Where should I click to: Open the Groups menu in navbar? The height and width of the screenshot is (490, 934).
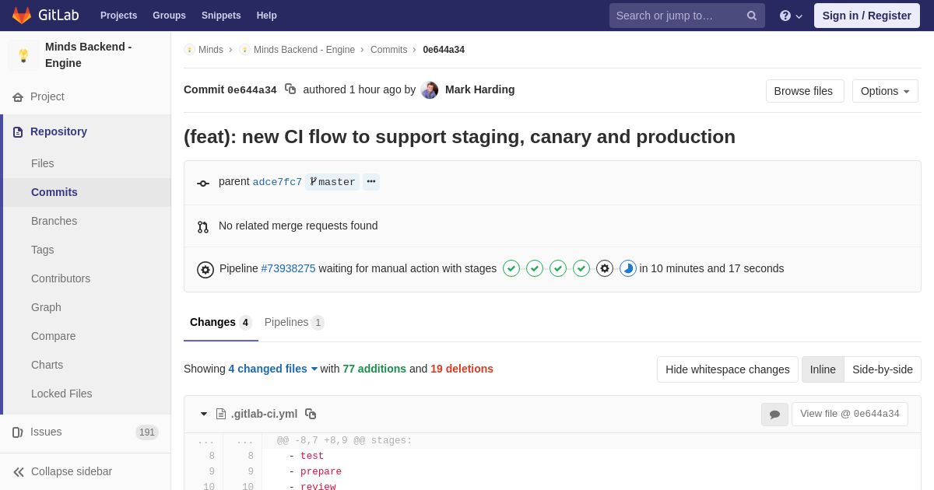(x=169, y=16)
